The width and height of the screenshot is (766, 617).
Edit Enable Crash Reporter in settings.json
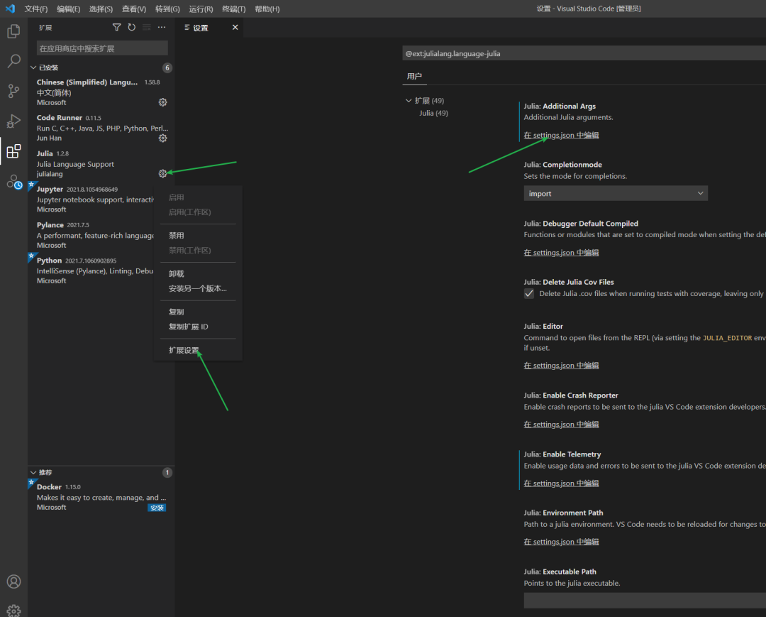click(561, 424)
